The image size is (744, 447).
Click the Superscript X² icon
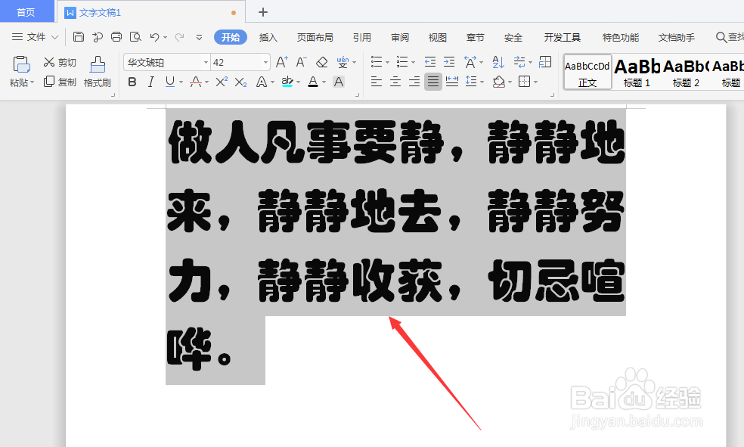coord(222,82)
